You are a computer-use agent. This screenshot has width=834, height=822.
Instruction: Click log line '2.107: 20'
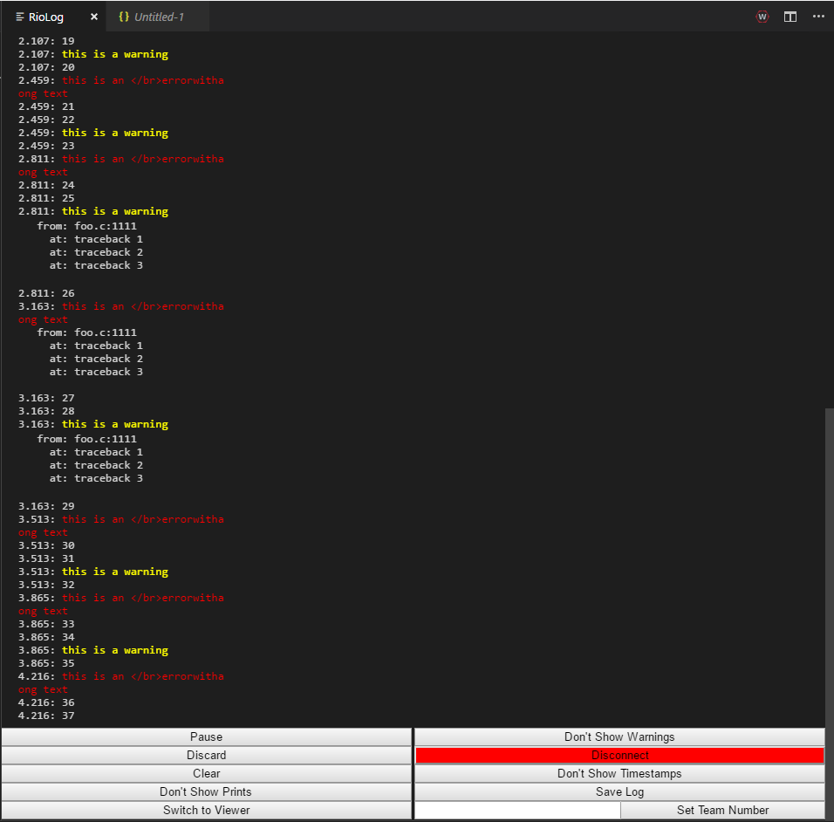click(x=46, y=67)
